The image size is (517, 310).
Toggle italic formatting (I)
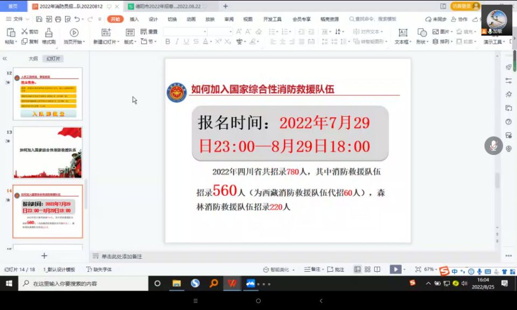(x=177, y=41)
